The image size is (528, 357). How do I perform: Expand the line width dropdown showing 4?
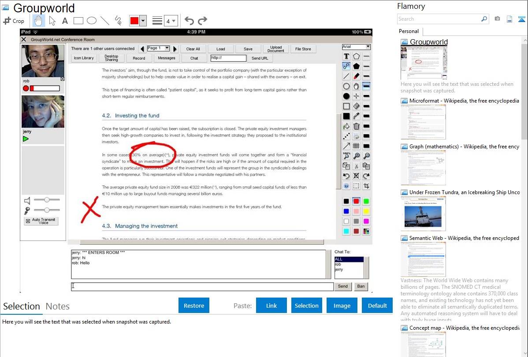[171, 21]
